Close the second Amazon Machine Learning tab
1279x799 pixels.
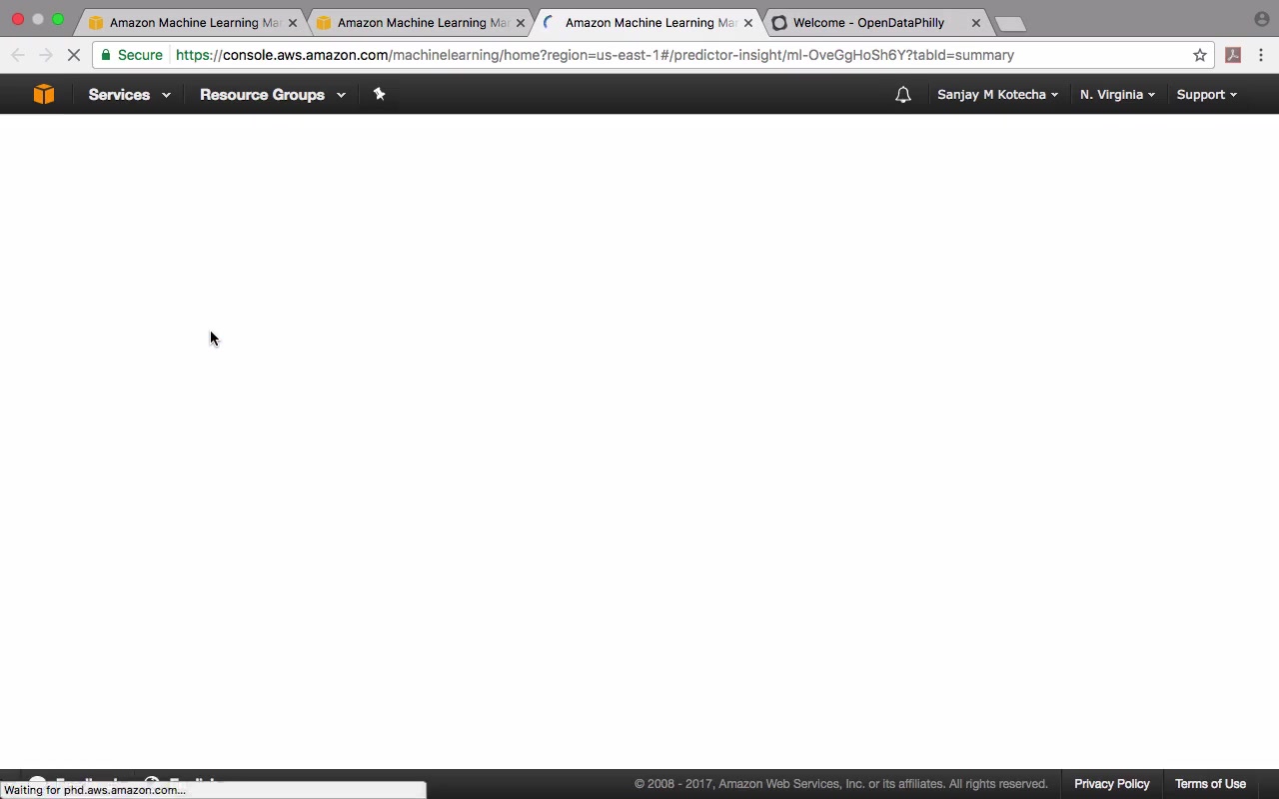pyautogui.click(x=521, y=22)
